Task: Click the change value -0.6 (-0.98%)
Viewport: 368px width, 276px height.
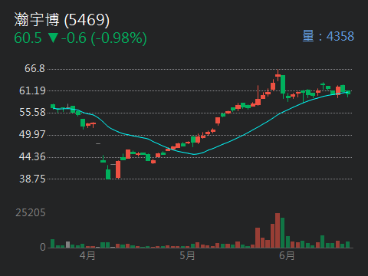Action: (x=104, y=38)
